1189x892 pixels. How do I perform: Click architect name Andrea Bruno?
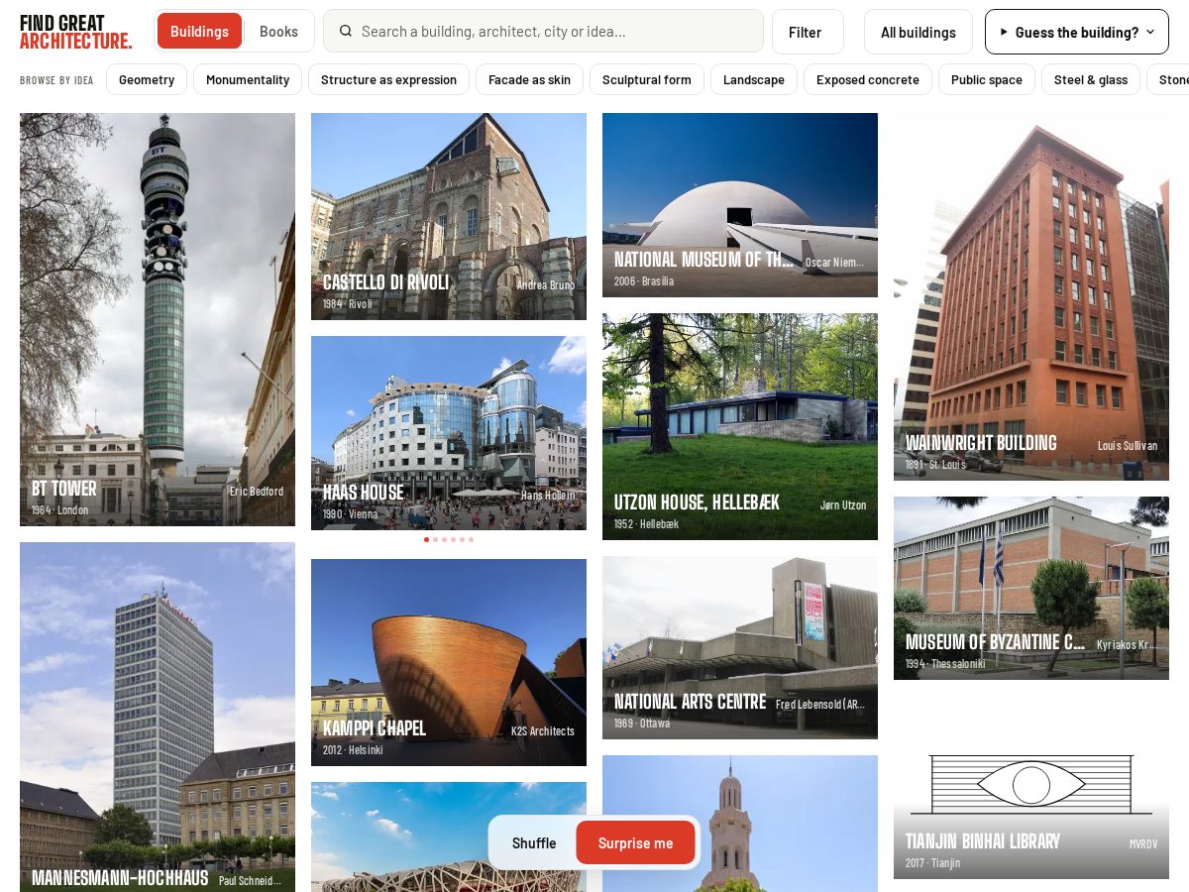[x=545, y=285]
